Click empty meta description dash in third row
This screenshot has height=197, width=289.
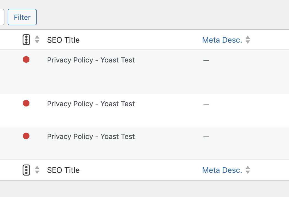[x=206, y=137]
